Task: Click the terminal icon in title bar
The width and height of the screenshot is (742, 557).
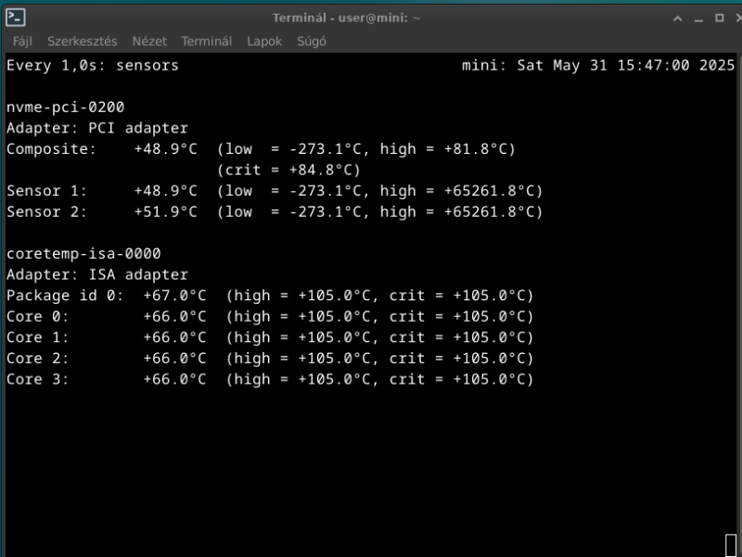Action: click(15, 18)
